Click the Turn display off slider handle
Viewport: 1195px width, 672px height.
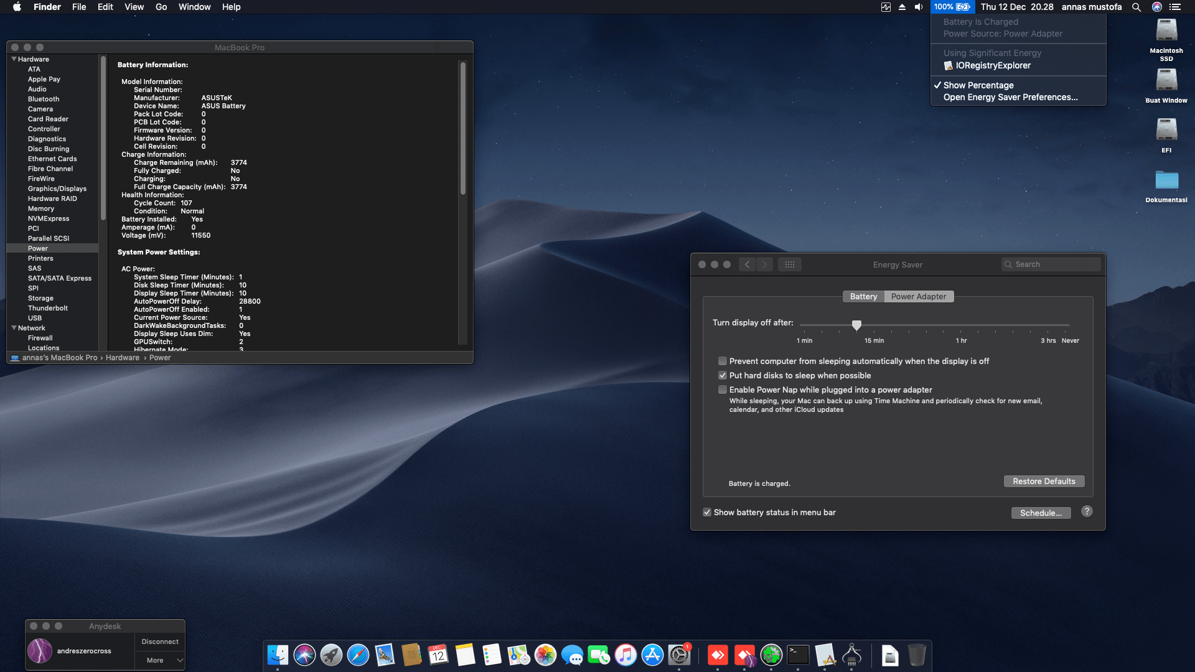pyautogui.click(x=856, y=325)
